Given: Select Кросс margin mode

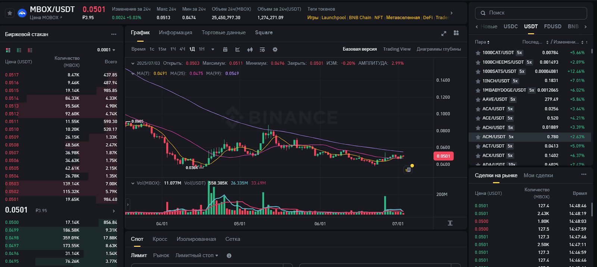Looking at the screenshot, I should [x=160, y=239].
